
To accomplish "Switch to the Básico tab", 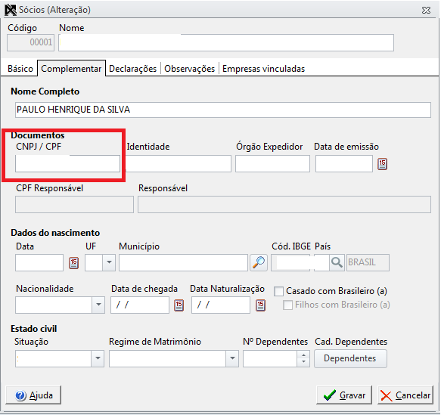I will (20, 69).
